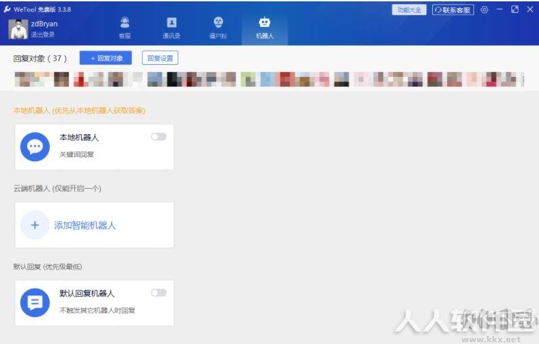Image resolution: width=539 pixels, height=344 pixels.
Task: Minimize the WeTool window
Action: click(x=499, y=9)
